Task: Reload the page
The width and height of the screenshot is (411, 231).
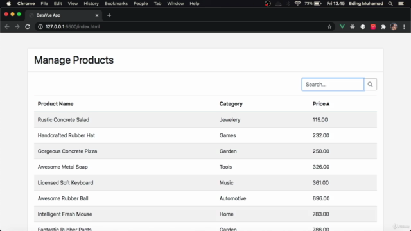Action: coord(28,27)
